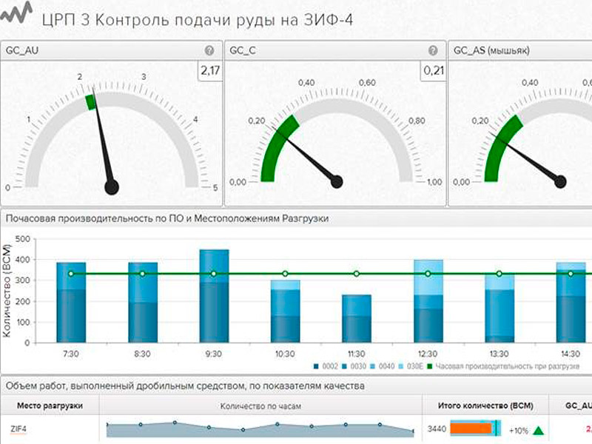Viewport: 592px width, 444px height.
Task: Toggle 0002 series in chart legend
Action: [x=326, y=366]
